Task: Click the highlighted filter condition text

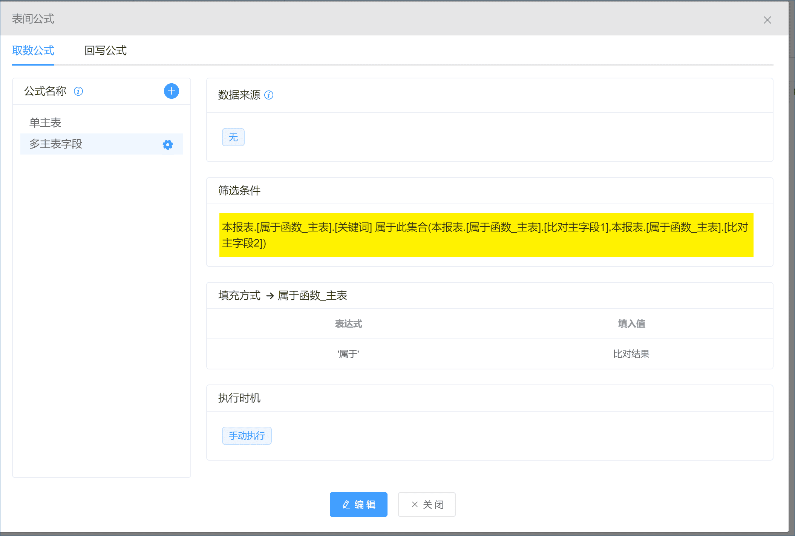Action: pos(486,235)
